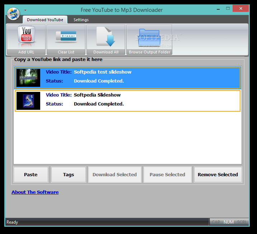Click the YouTube Add URL icon
Screen dimensions: 257x234
click(x=26, y=39)
